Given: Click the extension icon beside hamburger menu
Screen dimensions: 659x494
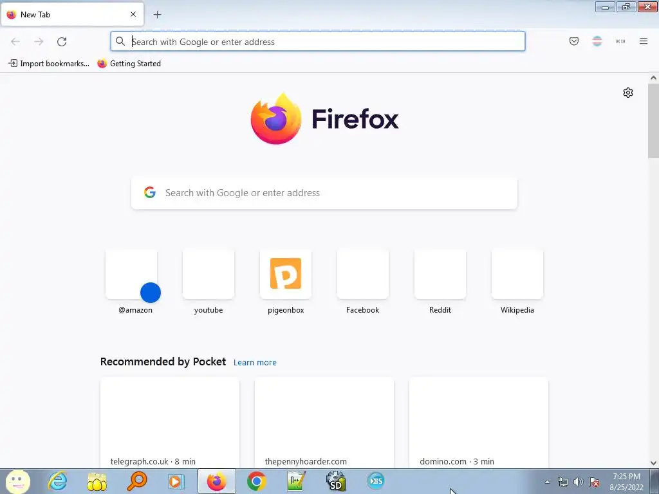Looking at the screenshot, I should click(x=620, y=41).
